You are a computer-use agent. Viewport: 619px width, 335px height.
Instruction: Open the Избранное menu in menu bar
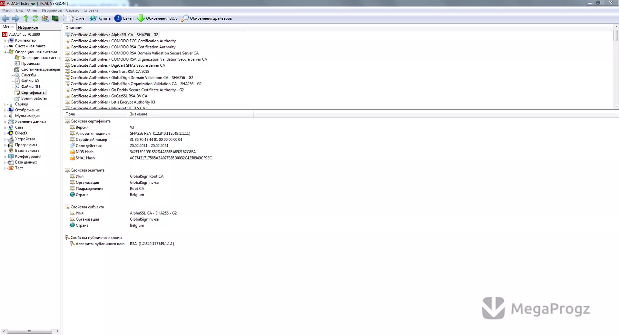[x=52, y=10]
